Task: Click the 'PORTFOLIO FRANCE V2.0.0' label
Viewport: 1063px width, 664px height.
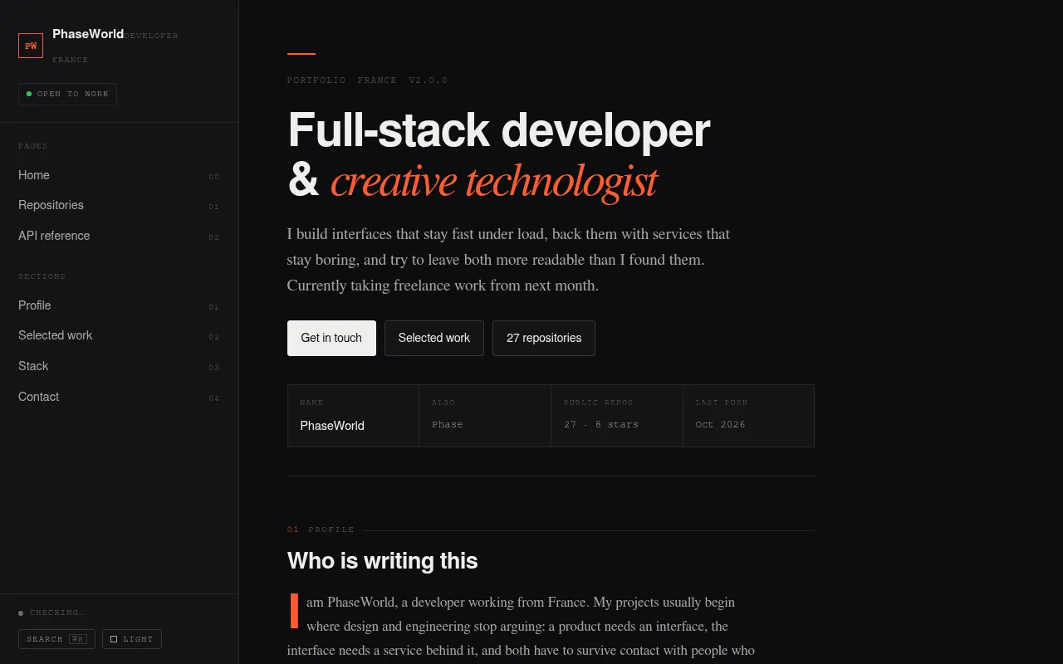Action: point(368,81)
